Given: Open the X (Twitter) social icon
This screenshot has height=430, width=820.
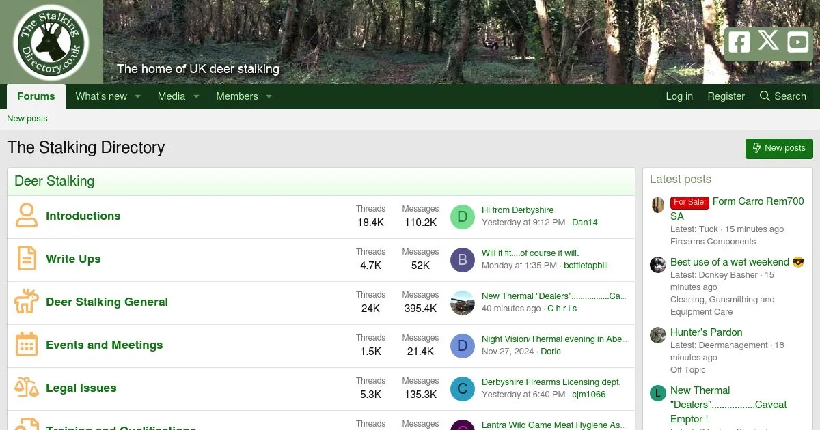Looking at the screenshot, I should [x=768, y=41].
